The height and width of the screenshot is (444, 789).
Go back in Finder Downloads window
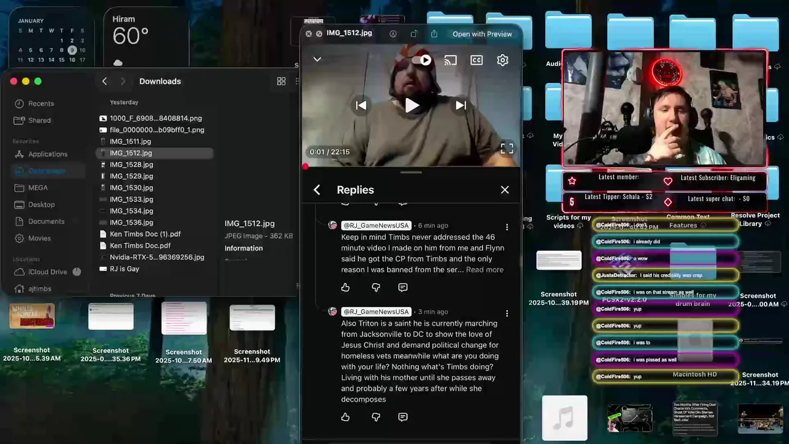point(104,81)
